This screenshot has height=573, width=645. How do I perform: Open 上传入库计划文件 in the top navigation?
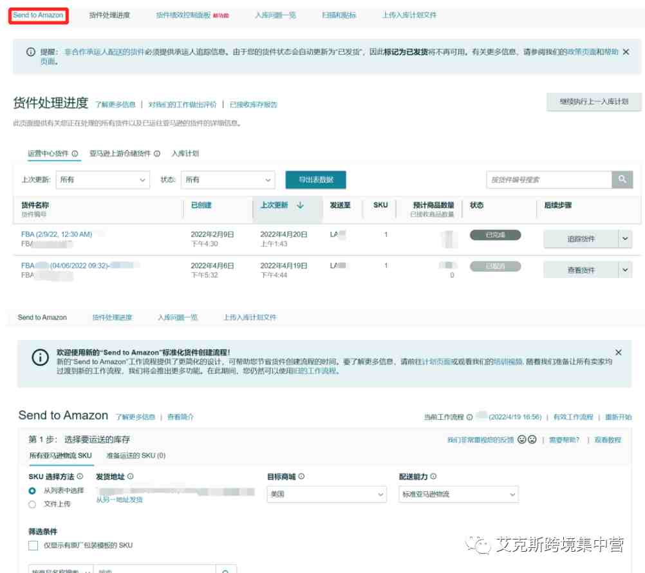tap(409, 15)
